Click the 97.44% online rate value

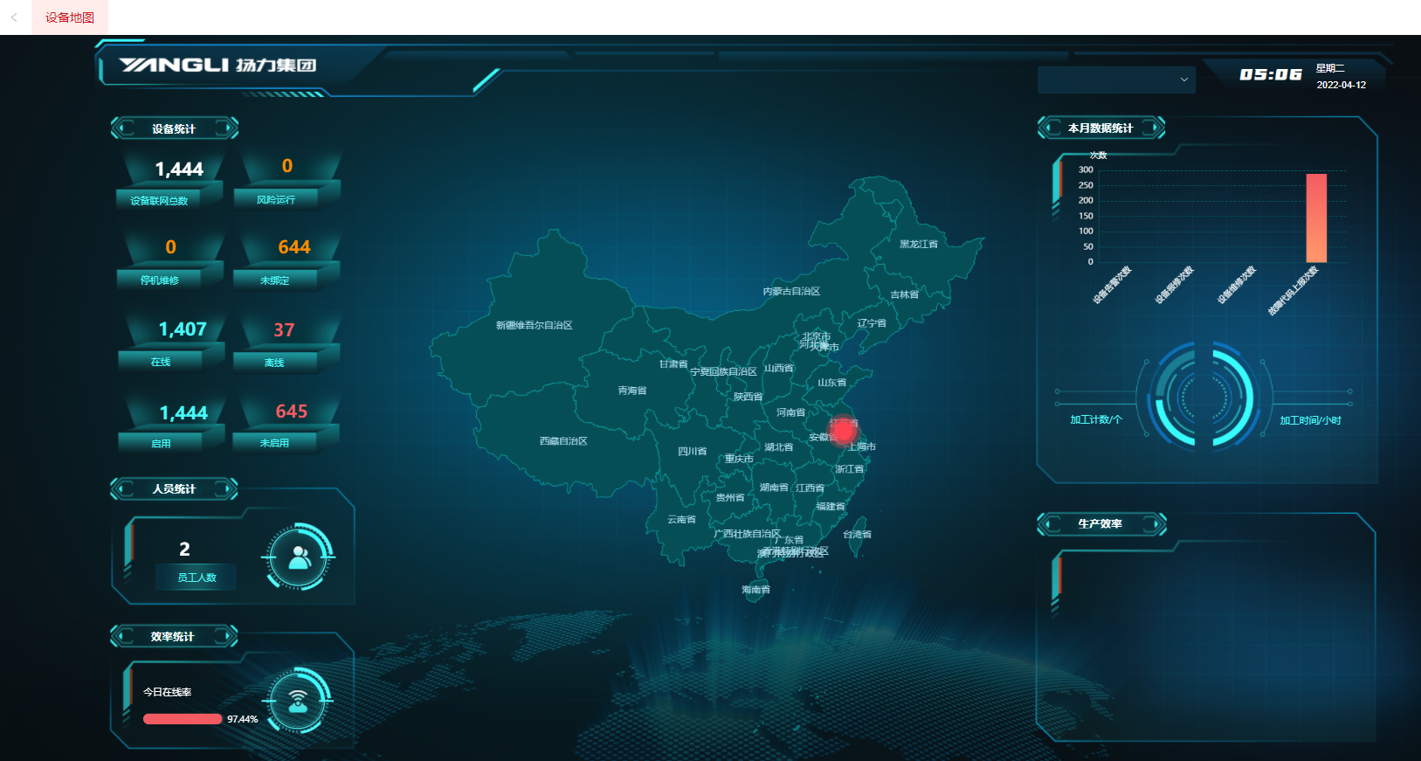pyautogui.click(x=243, y=719)
